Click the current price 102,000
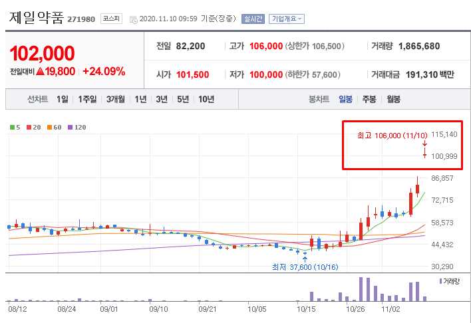Viewport: 471px width, 323px height. 42,53
